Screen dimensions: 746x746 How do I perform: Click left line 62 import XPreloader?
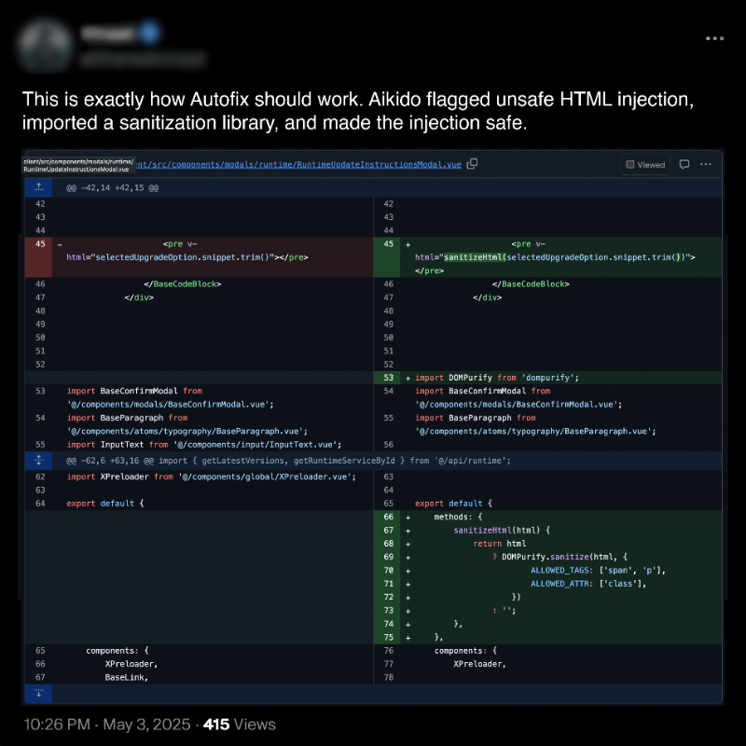[x=212, y=477]
